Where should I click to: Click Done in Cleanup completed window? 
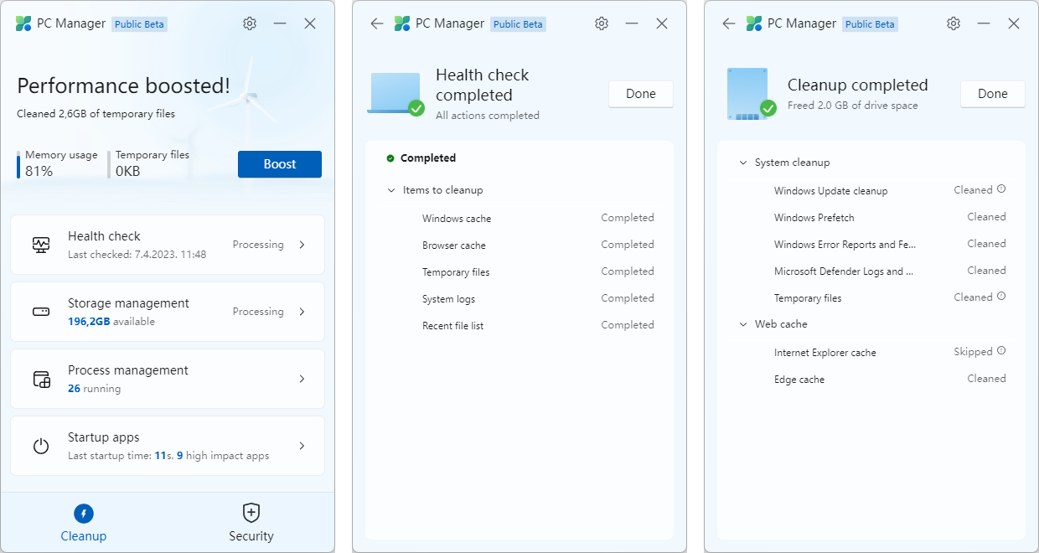coord(993,94)
